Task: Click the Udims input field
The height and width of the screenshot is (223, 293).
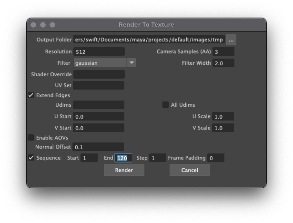Action: coord(99,105)
